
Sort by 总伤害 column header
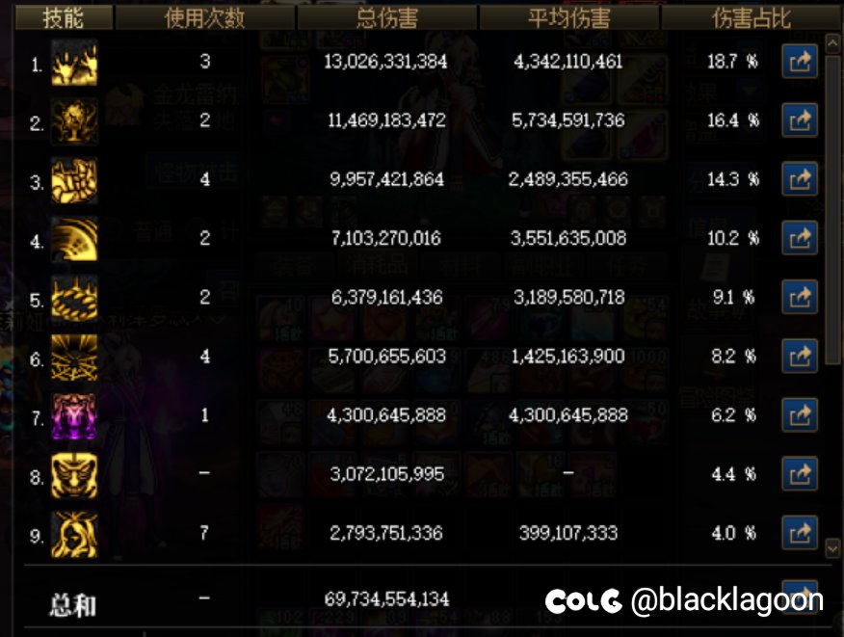coord(387,17)
